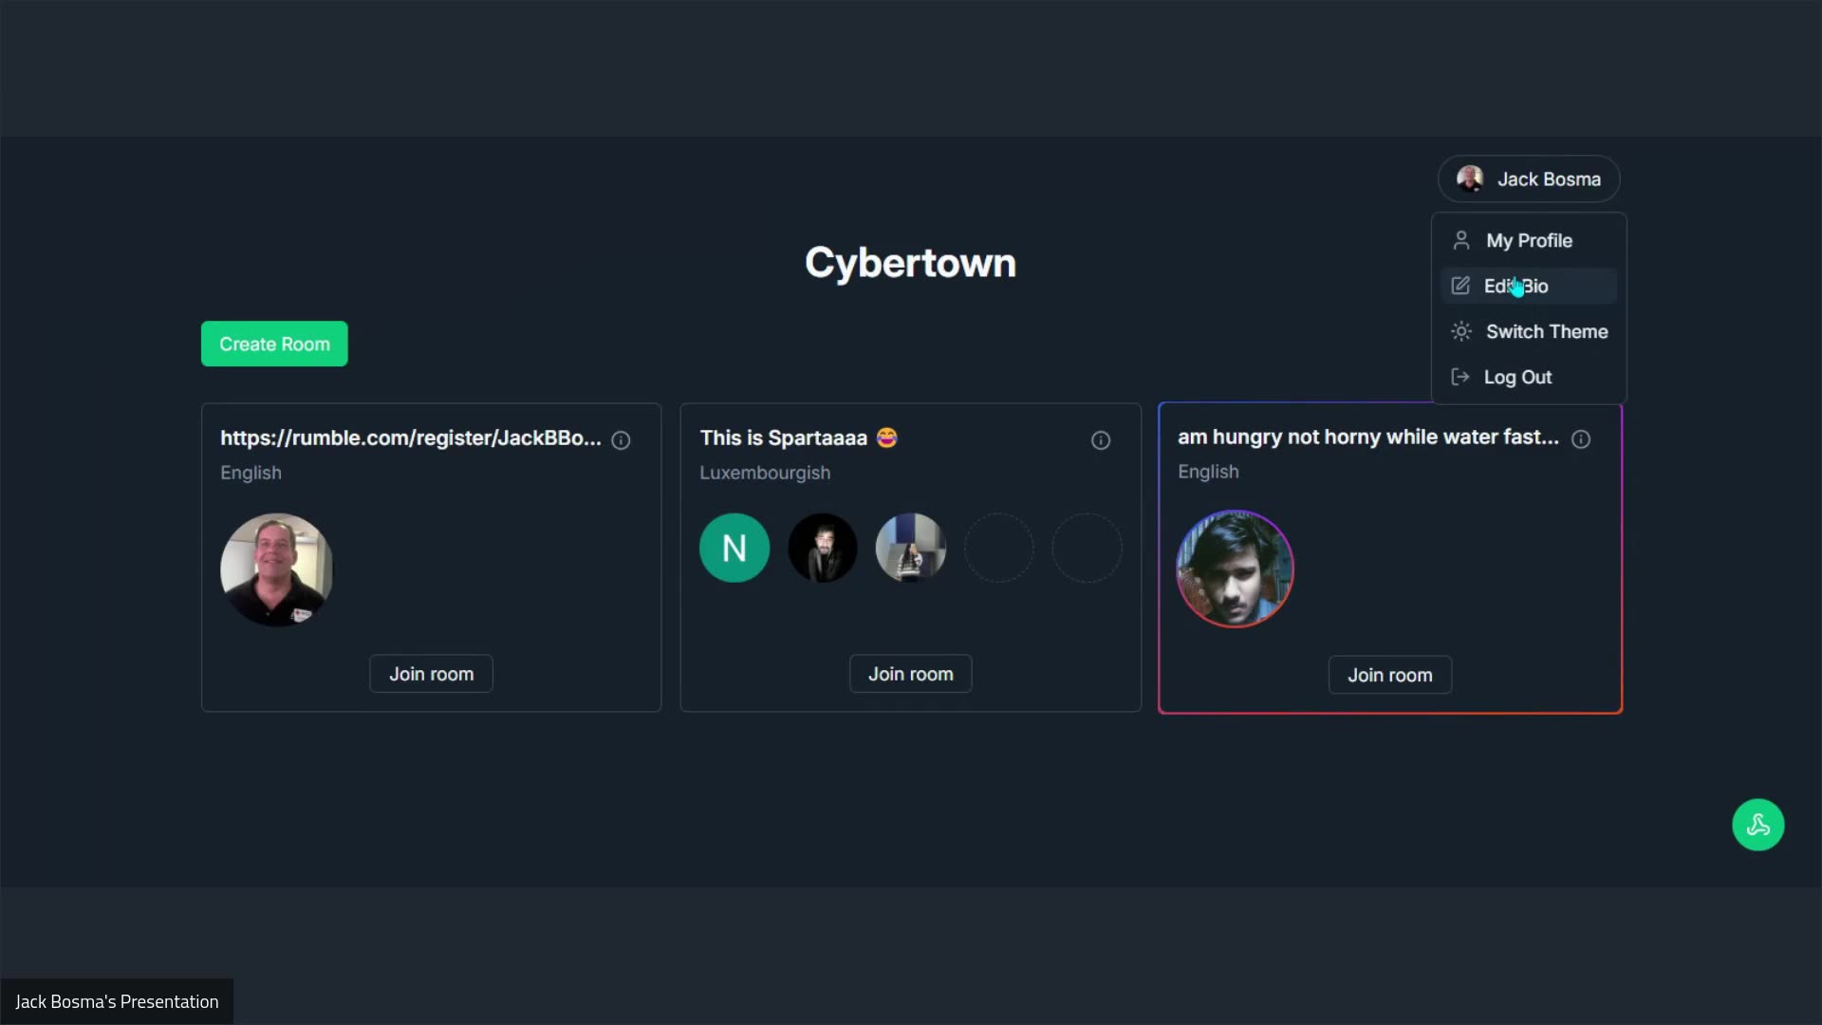Screen dimensions: 1822x1025
Task: Choose Log Out from the profile menu
Action: pyautogui.click(x=1518, y=377)
